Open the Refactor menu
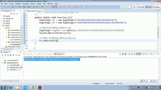 (18, 4)
